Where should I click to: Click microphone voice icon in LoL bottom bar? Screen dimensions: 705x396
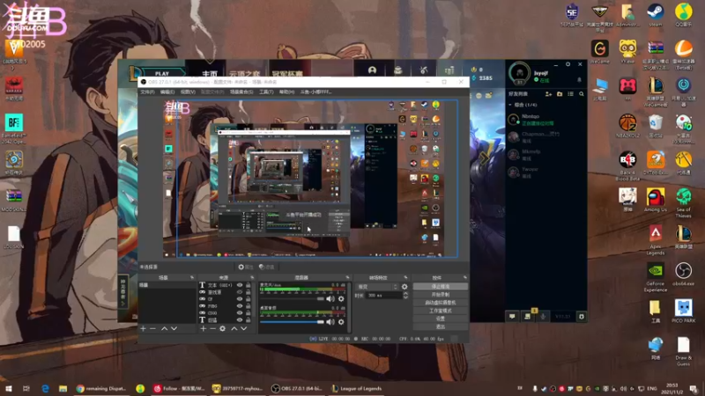[543, 317]
